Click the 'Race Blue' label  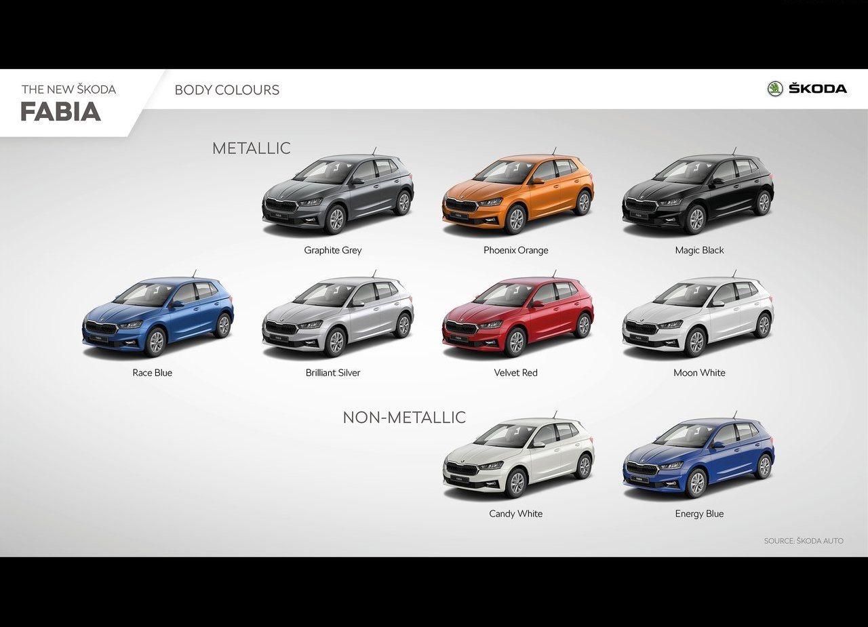pos(153,373)
